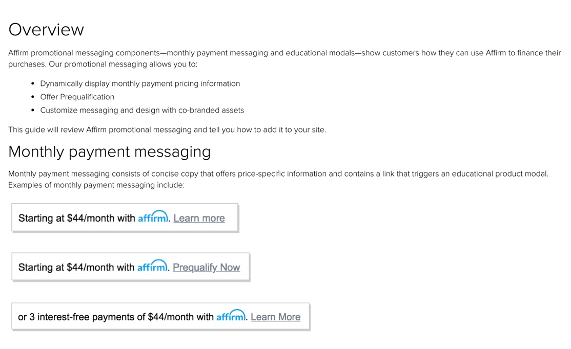The width and height of the screenshot is (571, 349).
Task: Click the "Overview" heading
Action: tap(46, 29)
